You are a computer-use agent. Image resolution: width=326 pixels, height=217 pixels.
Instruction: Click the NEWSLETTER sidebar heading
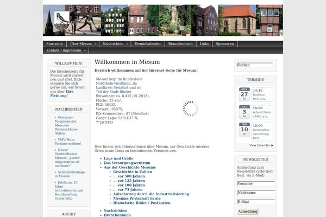click(255, 159)
